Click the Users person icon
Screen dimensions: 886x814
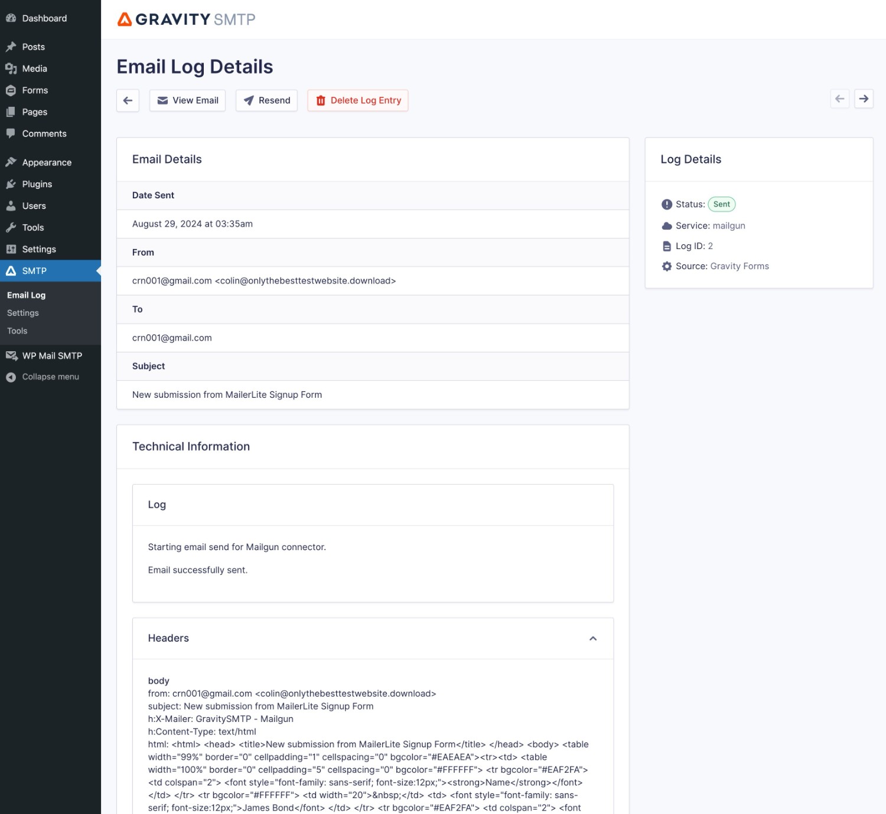pyautogui.click(x=11, y=206)
